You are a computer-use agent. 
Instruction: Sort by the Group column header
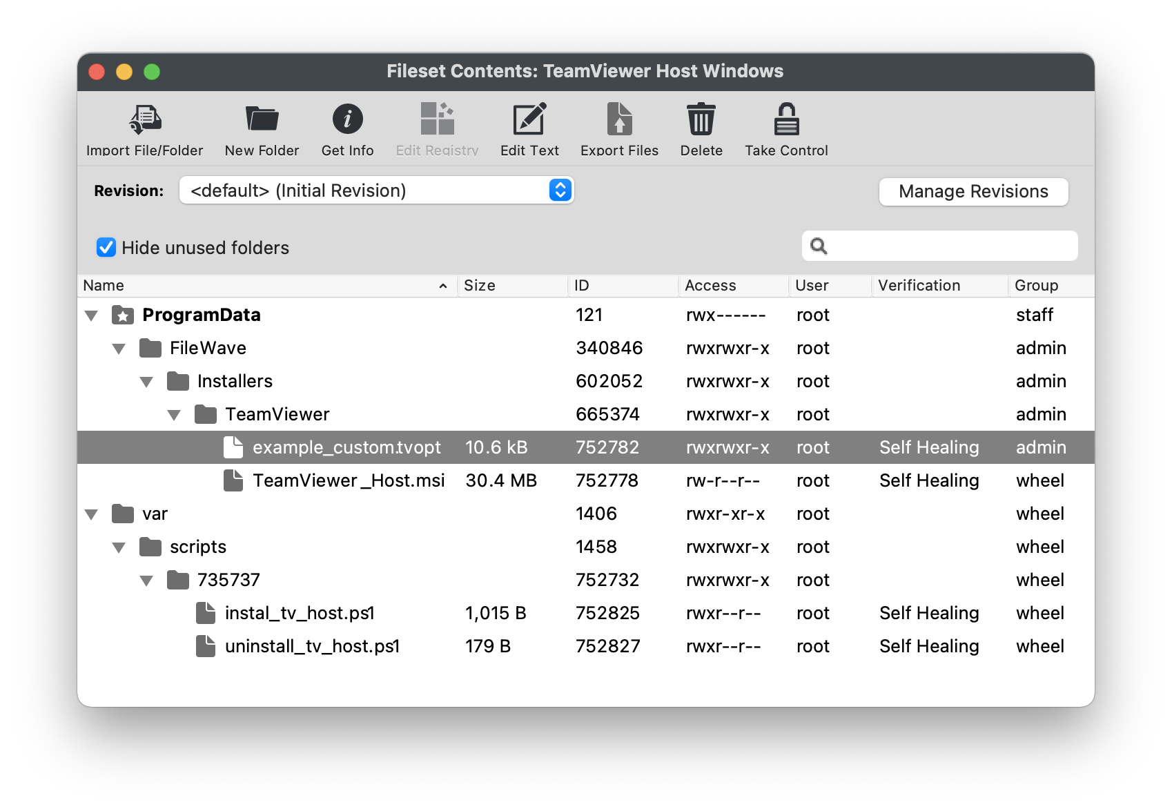pyautogui.click(x=1051, y=286)
